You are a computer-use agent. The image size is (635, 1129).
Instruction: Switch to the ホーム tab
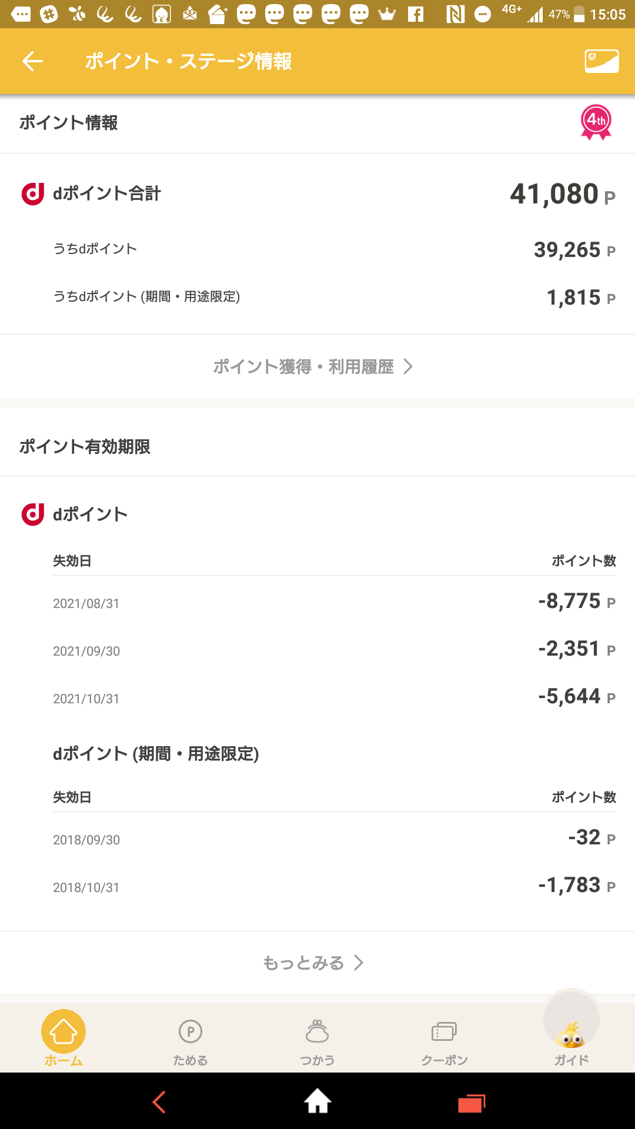pos(63,1038)
